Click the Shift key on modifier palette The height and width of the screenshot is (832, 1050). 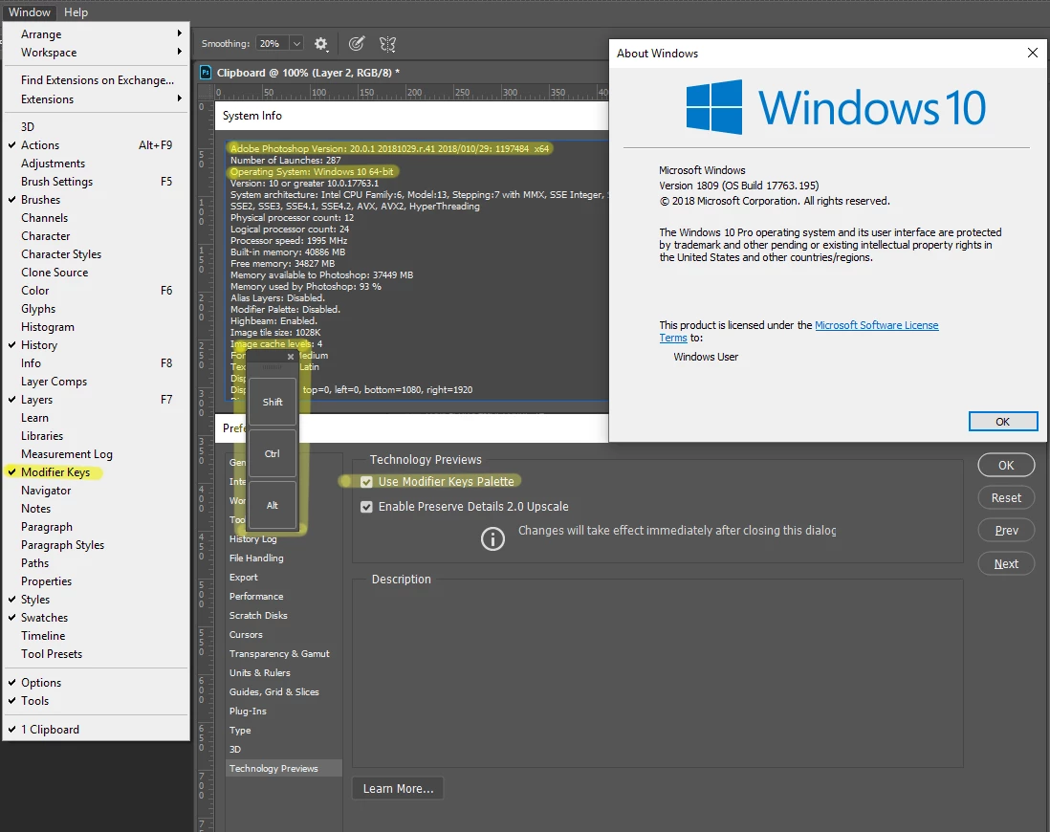click(273, 402)
